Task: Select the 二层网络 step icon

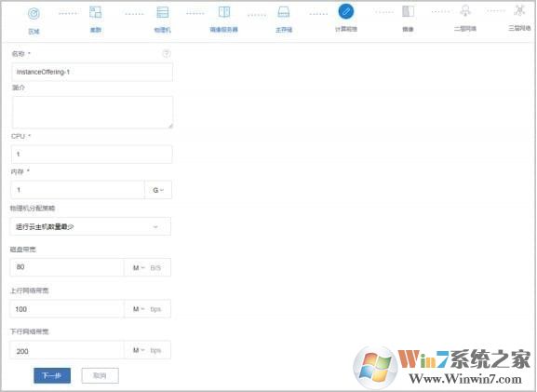Action: pos(465,10)
